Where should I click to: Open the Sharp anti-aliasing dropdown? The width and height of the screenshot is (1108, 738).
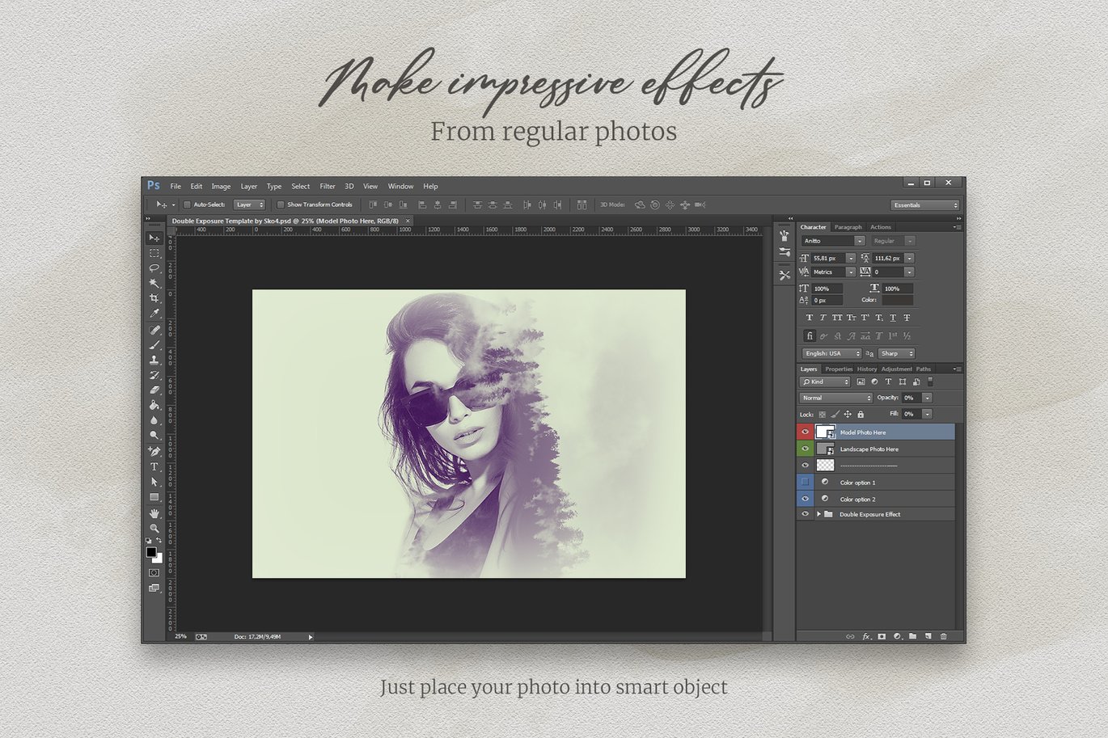896,353
